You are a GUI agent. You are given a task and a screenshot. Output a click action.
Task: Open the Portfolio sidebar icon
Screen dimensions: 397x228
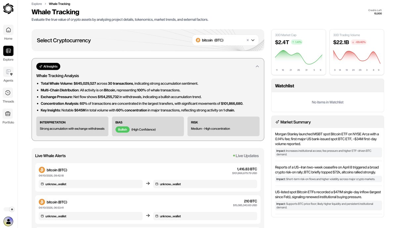(x=8, y=114)
